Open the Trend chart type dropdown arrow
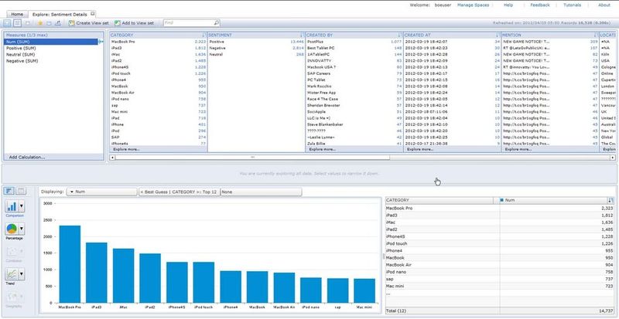The image size is (619, 319). click(22, 274)
